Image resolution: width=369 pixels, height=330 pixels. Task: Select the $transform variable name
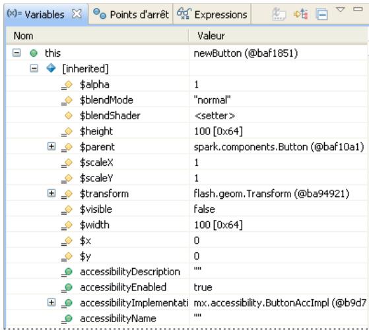point(104,194)
